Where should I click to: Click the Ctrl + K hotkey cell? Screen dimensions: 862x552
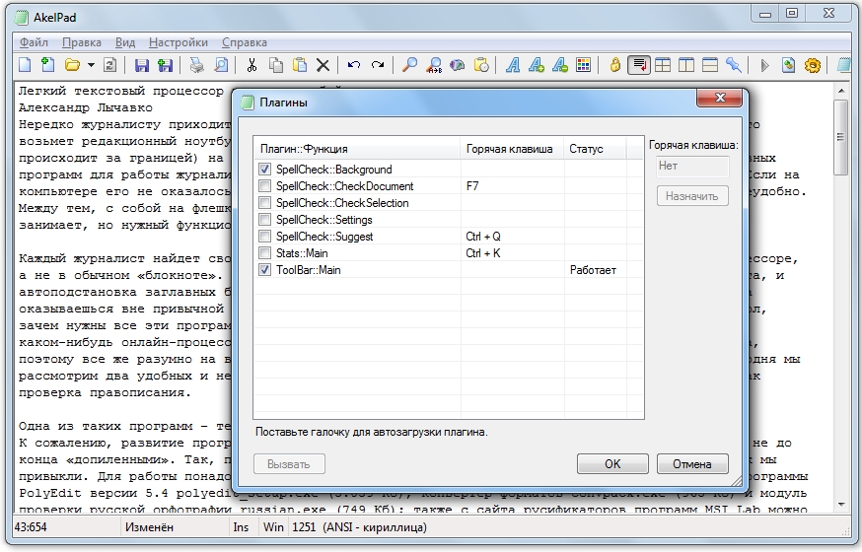(483, 252)
